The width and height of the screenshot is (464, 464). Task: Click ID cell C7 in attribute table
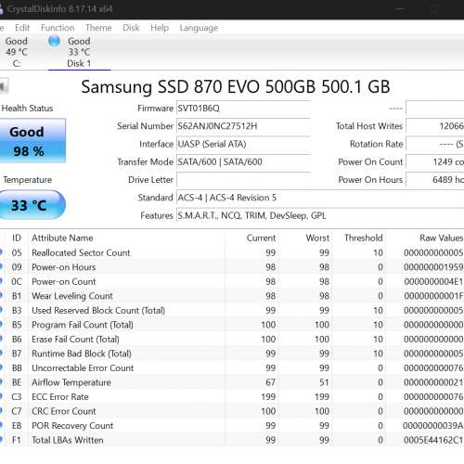tap(17, 411)
